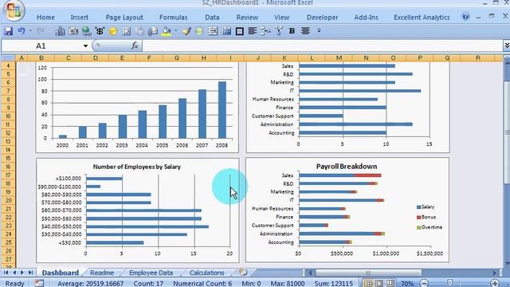
Task: Go to previous sheet navigation arrow
Action: 14,273
